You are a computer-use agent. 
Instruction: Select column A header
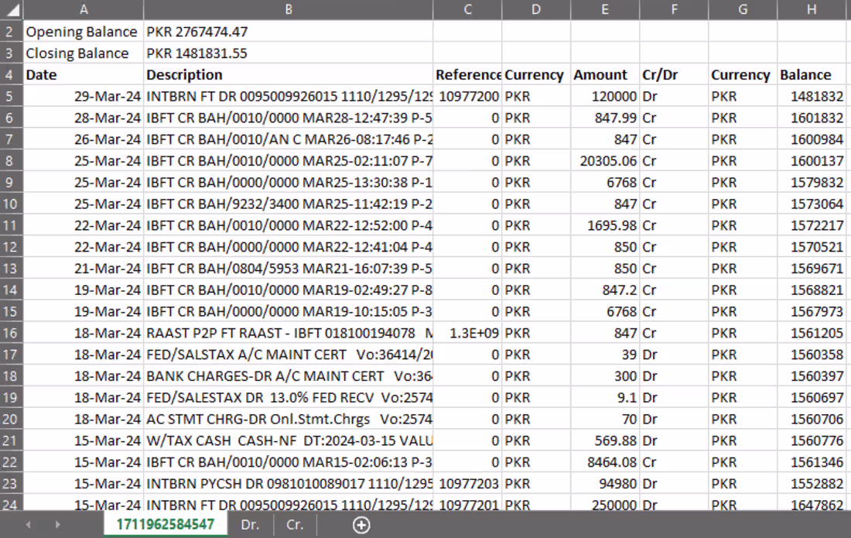point(82,9)
